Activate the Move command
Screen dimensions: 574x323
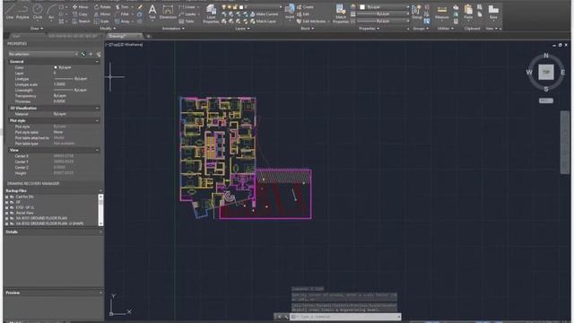tap(80, 7)
